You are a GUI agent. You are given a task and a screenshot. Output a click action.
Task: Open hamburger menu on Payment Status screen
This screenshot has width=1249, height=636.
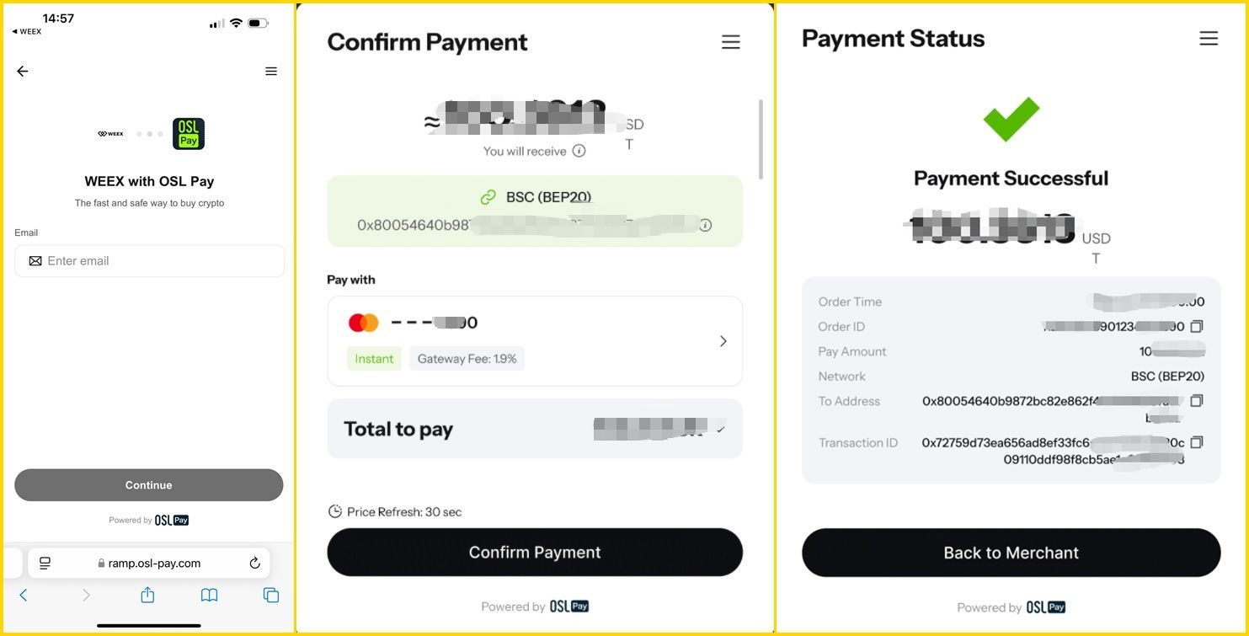pos(1209,39)
